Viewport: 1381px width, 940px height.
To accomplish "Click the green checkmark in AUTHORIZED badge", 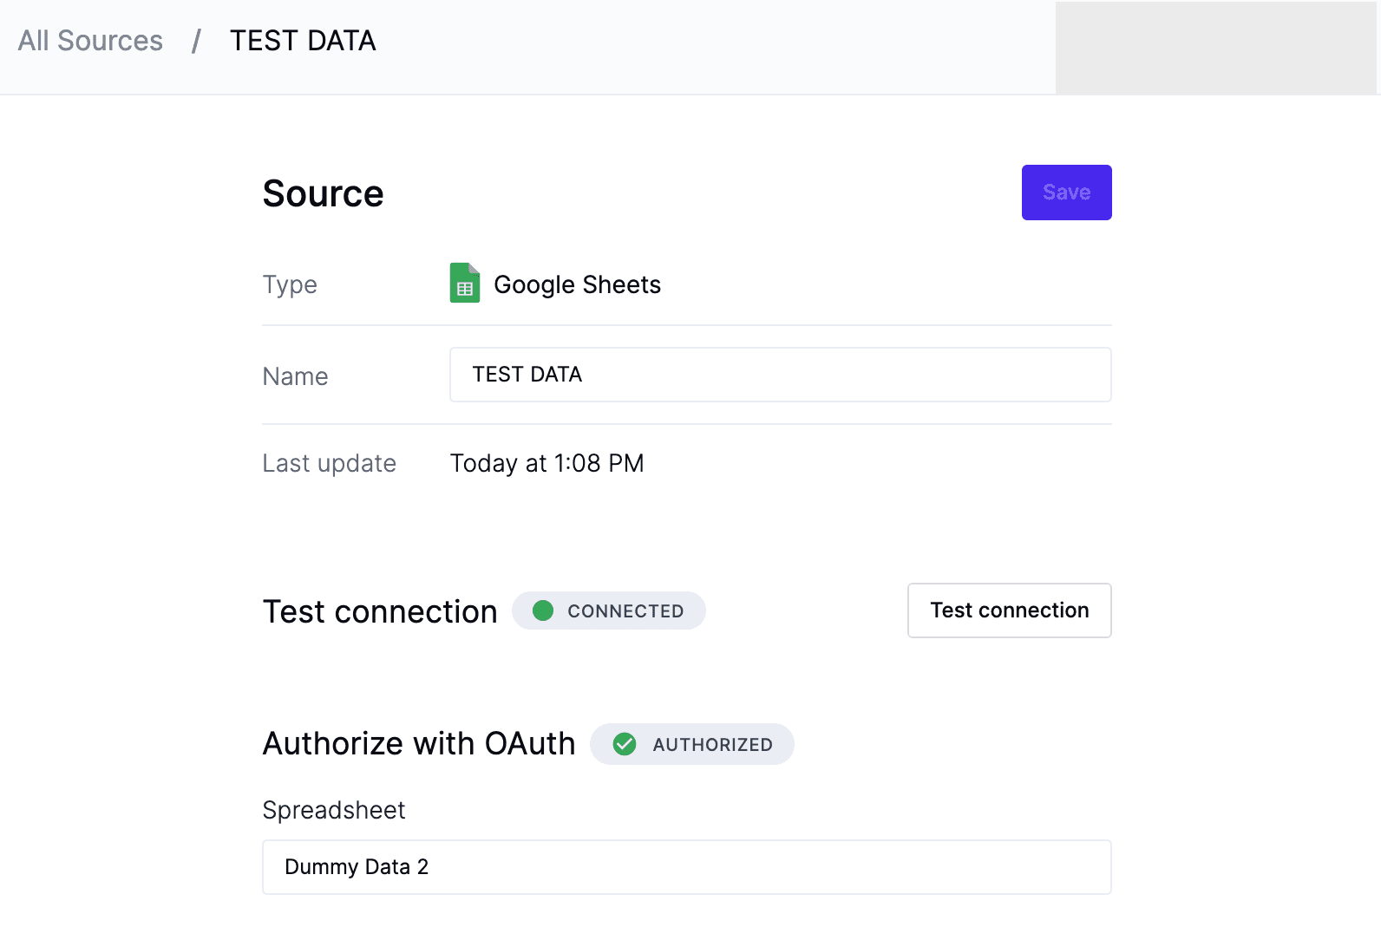I will 625,744.
